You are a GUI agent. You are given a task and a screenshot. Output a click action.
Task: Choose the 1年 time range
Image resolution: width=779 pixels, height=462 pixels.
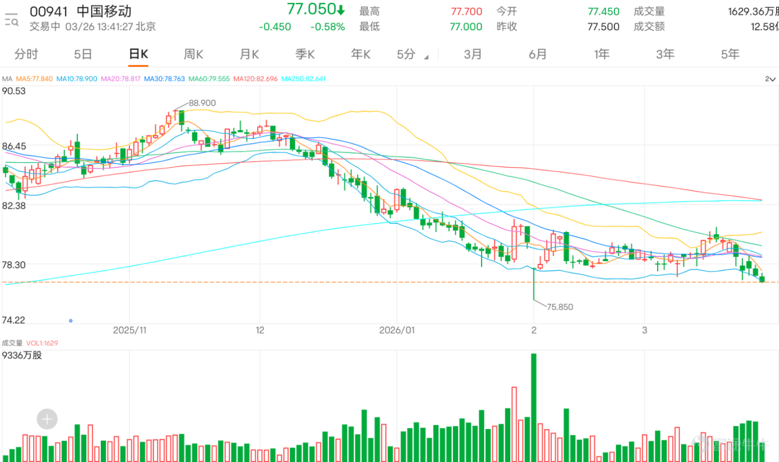coord(602,54)
